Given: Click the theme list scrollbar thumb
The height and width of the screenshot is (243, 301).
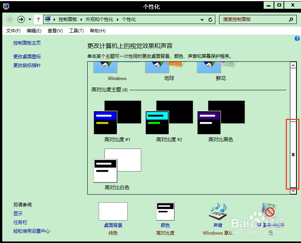Looking at the screenshot, I should [293, 155].
